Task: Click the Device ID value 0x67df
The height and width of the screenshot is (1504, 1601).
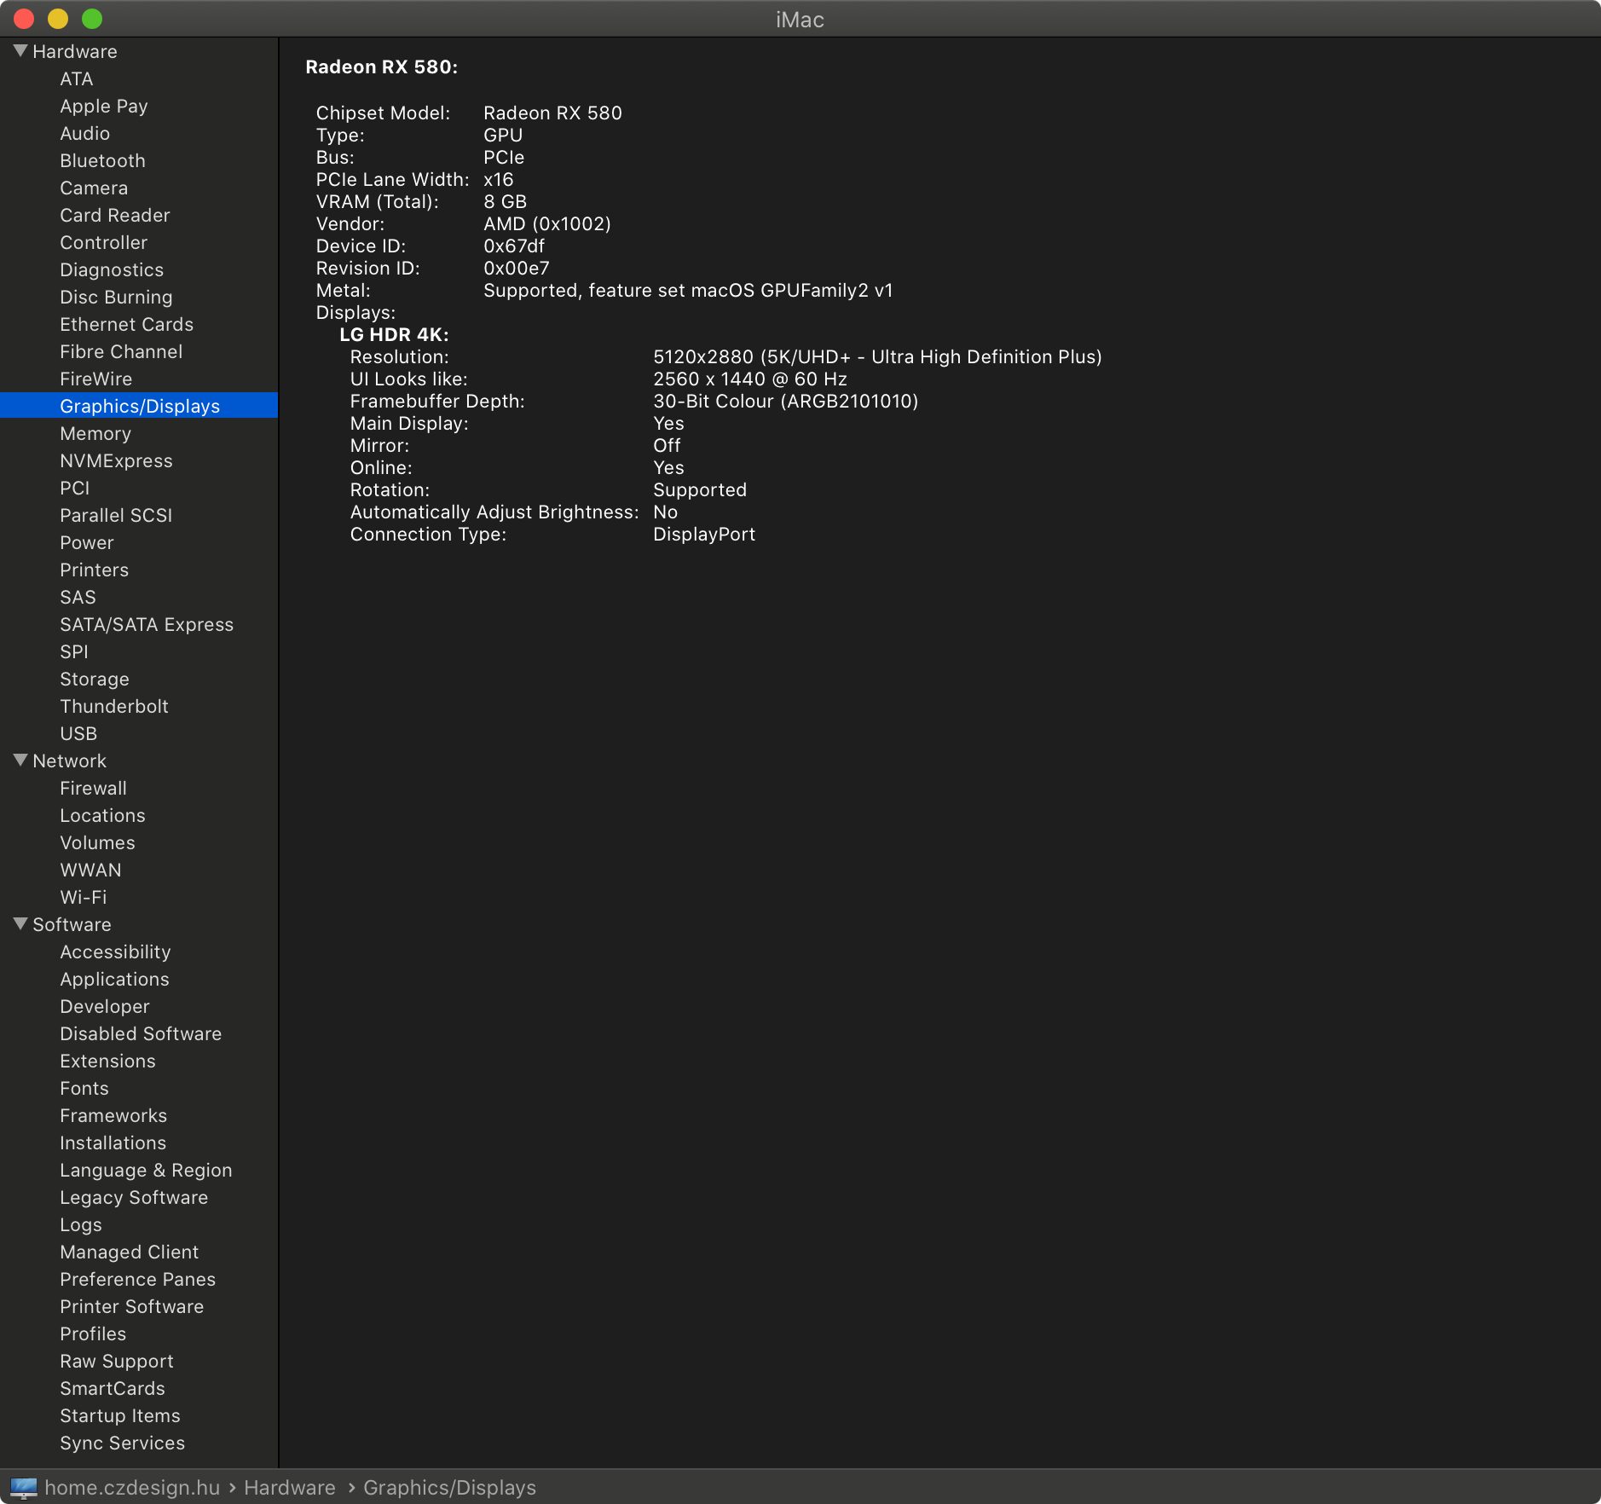Action: point(514,246)
